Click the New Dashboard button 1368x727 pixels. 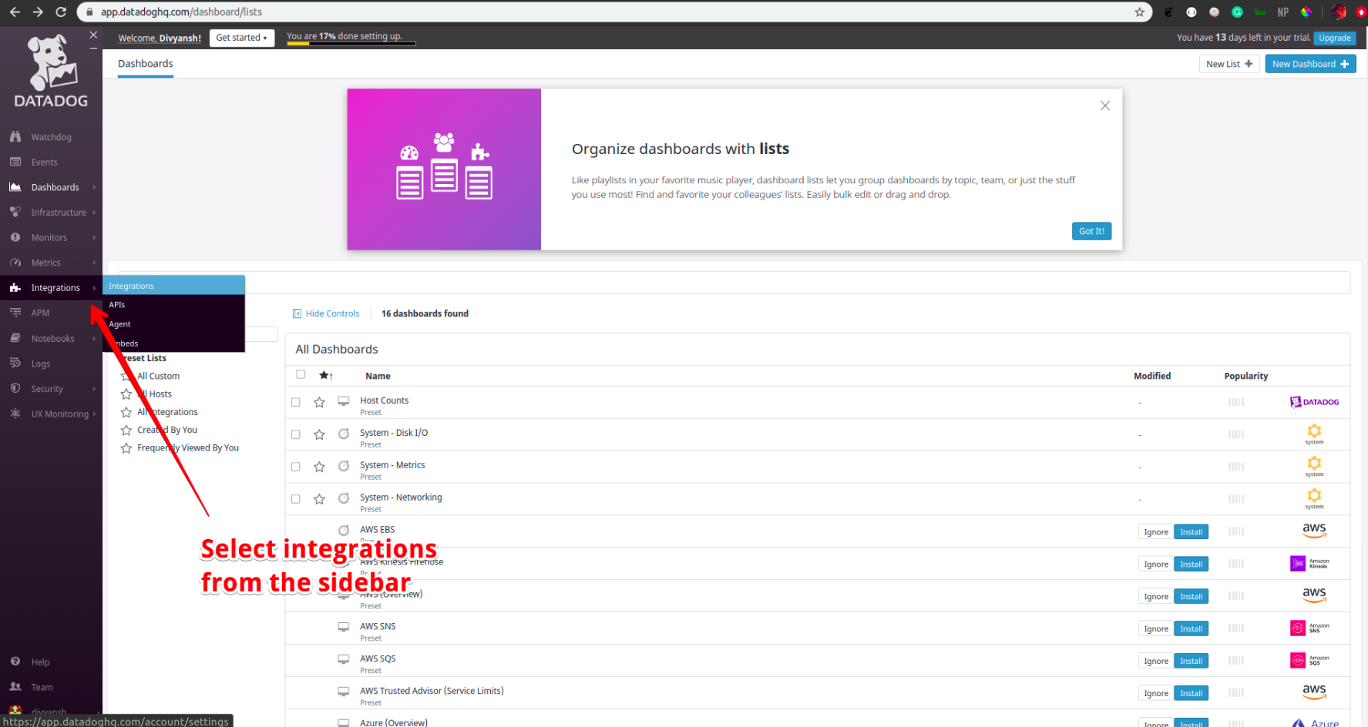1310,64
